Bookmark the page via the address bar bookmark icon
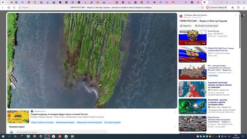Image resolution: width=247 pixels, height=139 pixels. [202, 7]
